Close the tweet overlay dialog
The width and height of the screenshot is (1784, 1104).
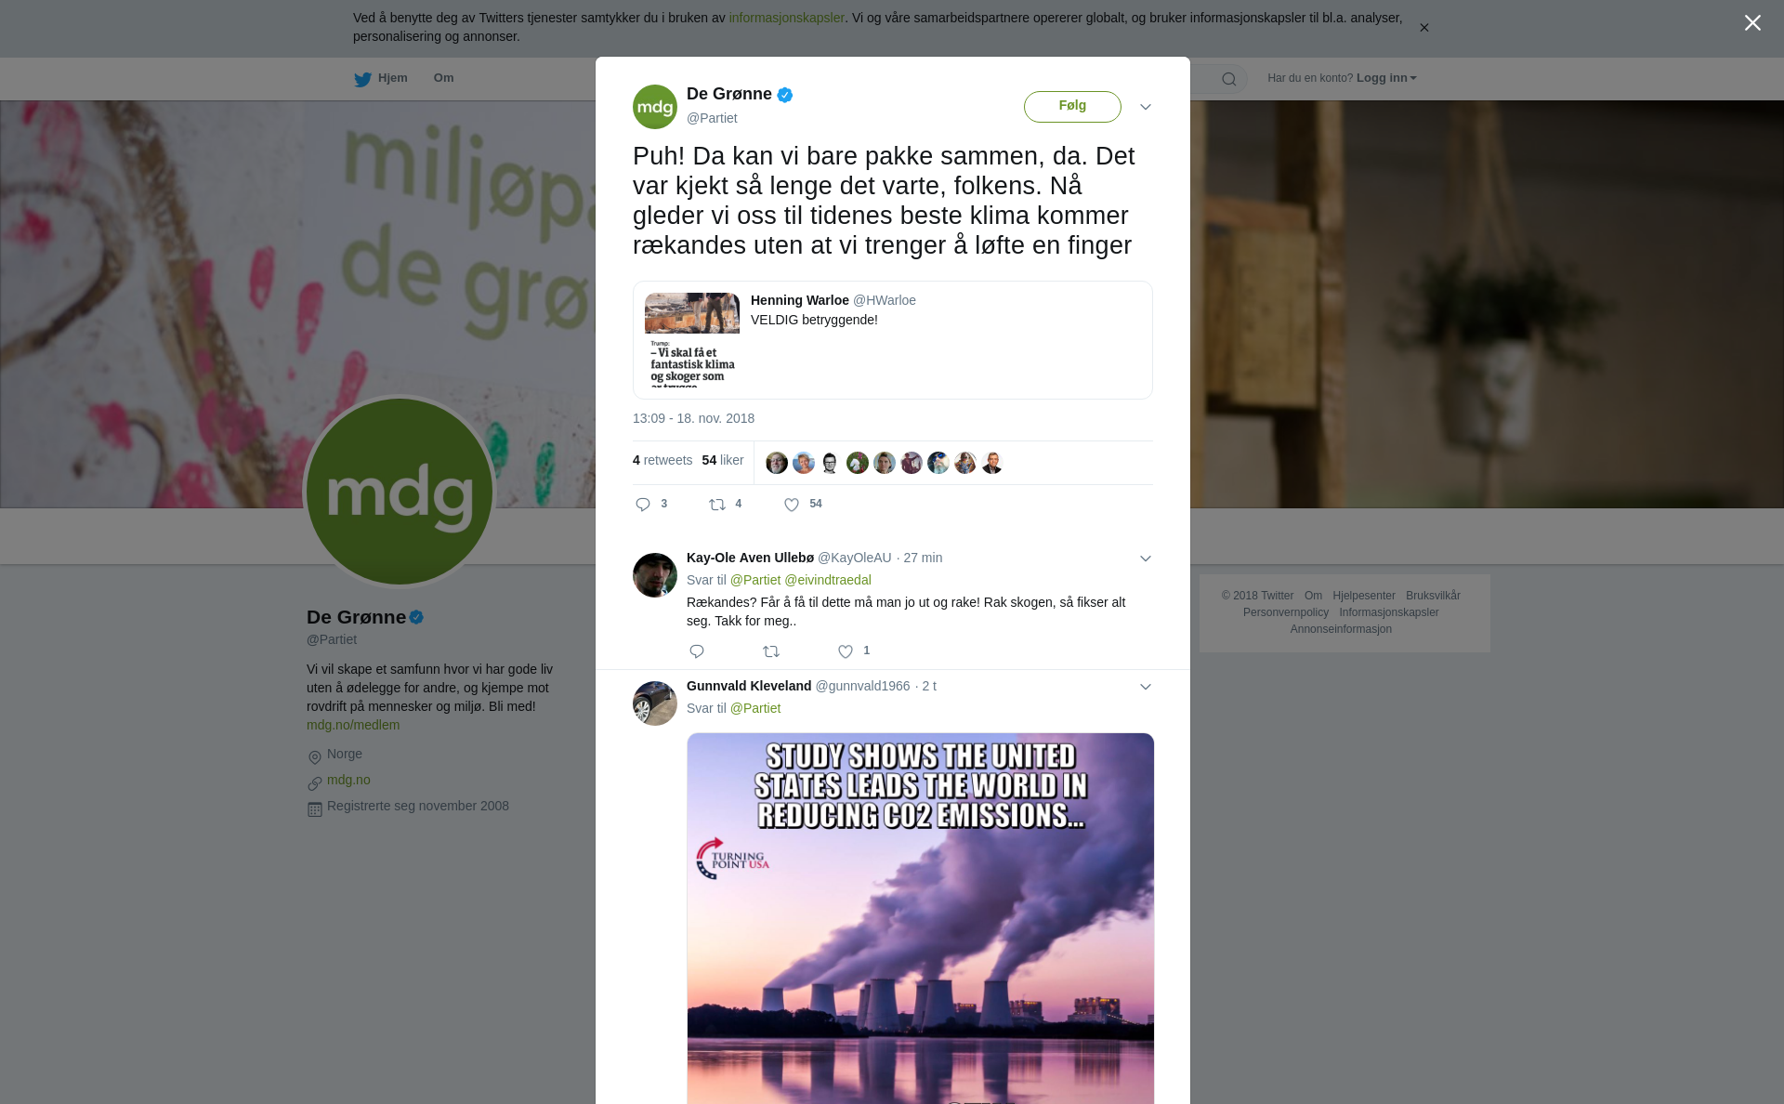pyautogui.click(x=1752, y=23)
